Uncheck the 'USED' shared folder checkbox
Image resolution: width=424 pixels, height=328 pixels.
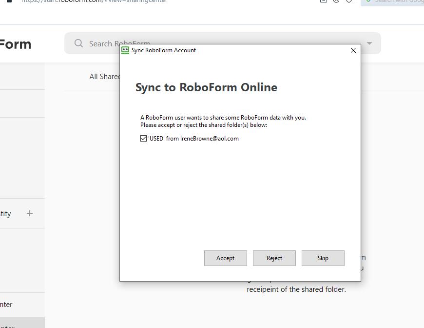coord(143,139)
